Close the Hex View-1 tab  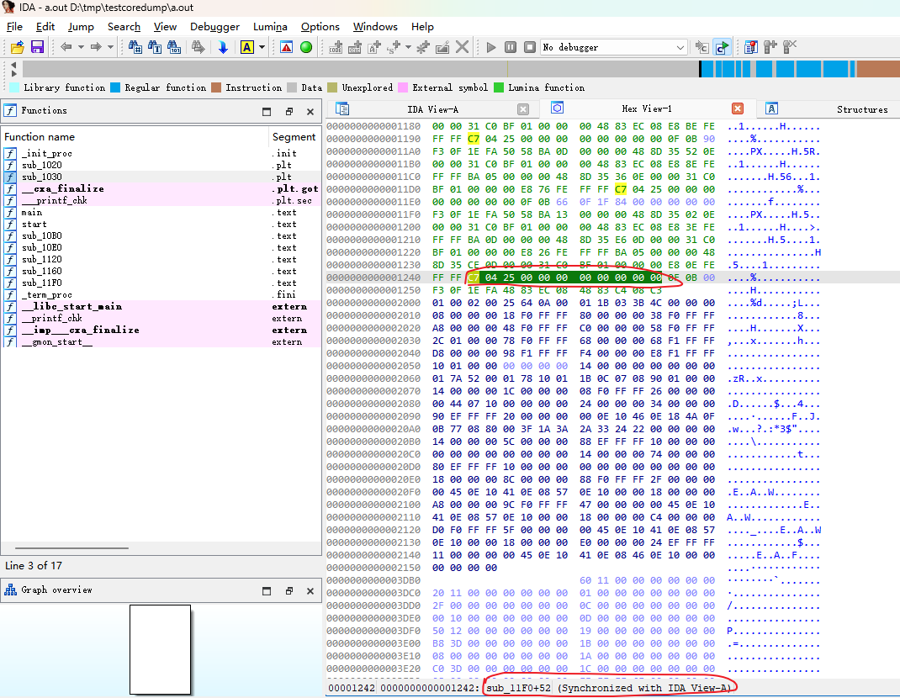(x=738, y=108)
